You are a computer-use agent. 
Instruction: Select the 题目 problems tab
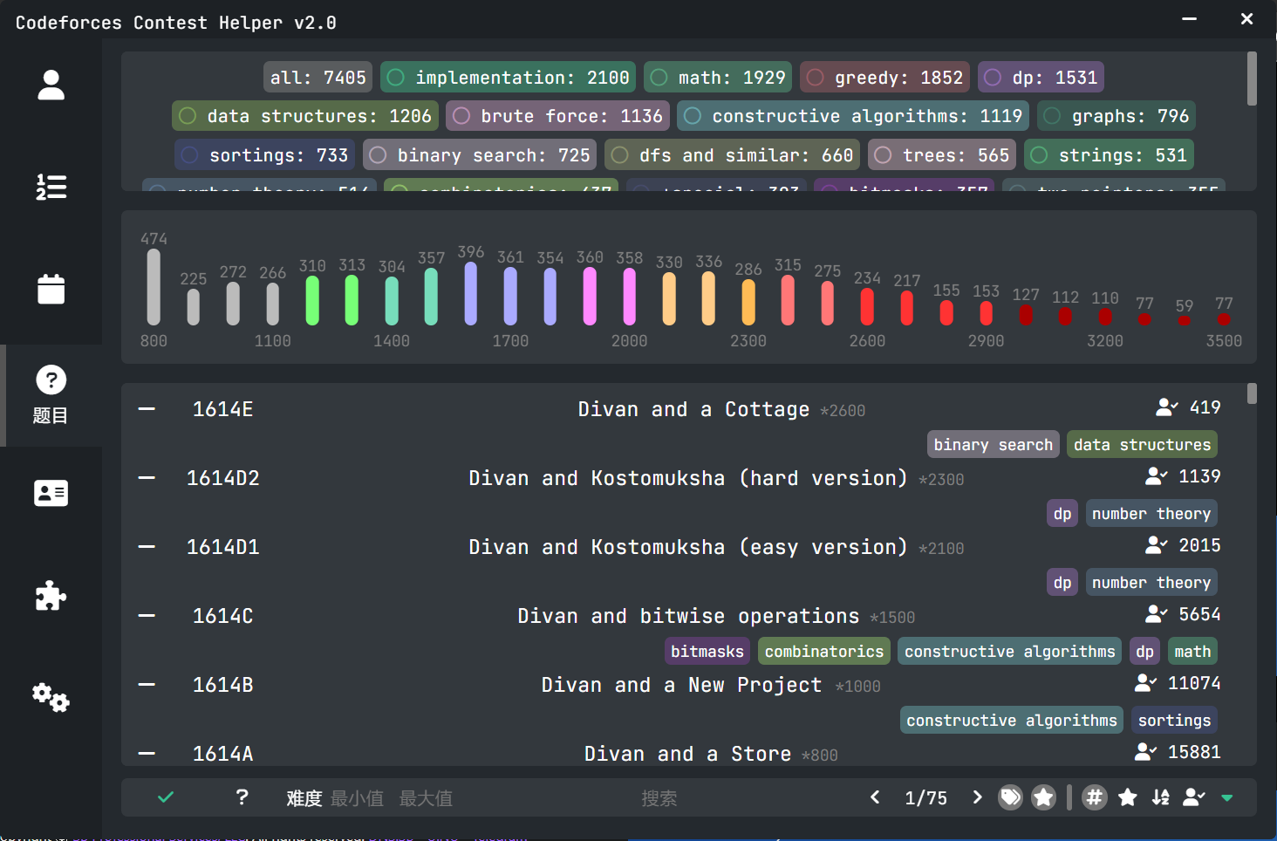(51, 395)
